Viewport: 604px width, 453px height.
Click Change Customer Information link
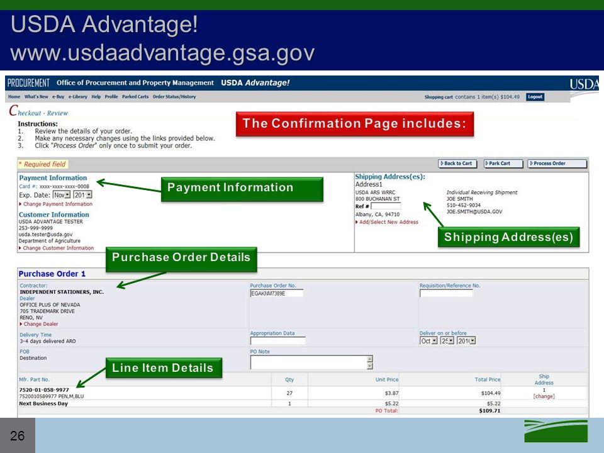tap(58, 248)
